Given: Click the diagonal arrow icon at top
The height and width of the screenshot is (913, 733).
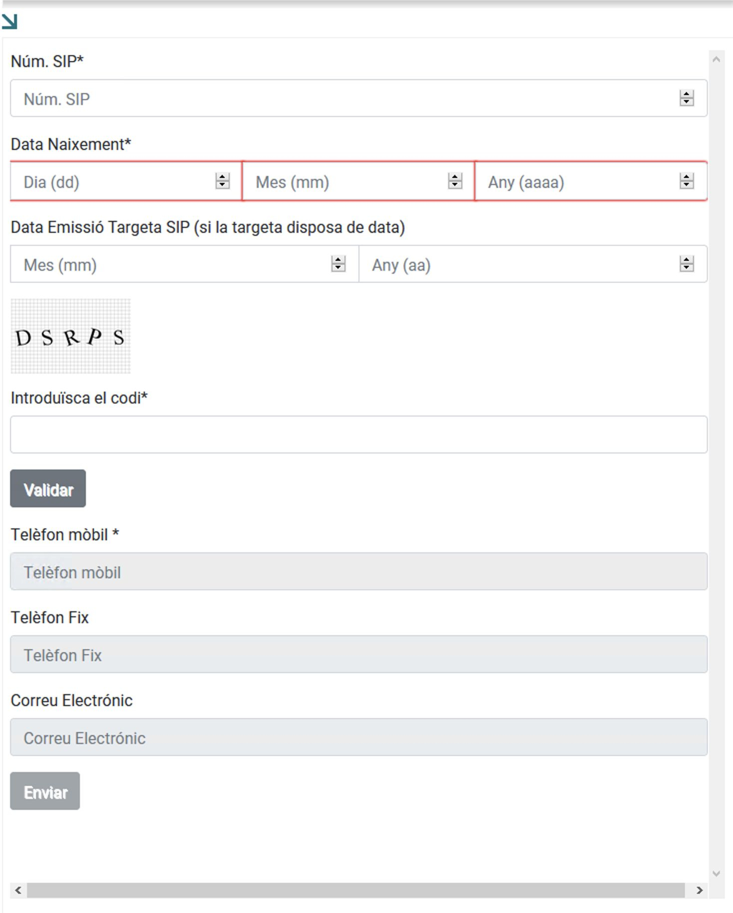Looking at the screenshot, I should [10, 21].
